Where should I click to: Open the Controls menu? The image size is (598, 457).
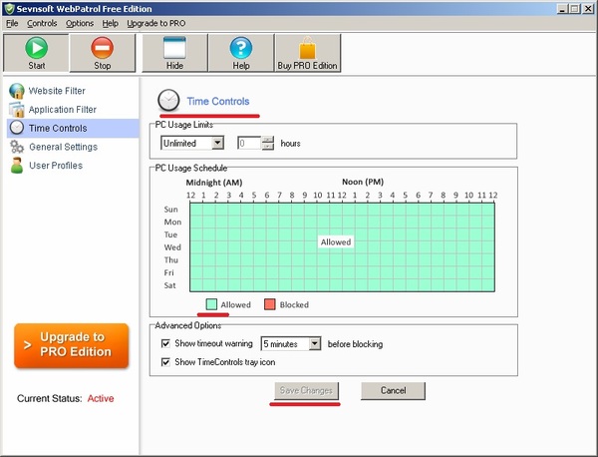(x=42, y=23)
